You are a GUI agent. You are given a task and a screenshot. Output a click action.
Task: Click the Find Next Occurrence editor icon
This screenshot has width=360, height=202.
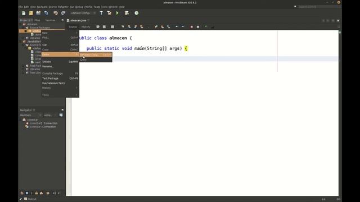136,27
